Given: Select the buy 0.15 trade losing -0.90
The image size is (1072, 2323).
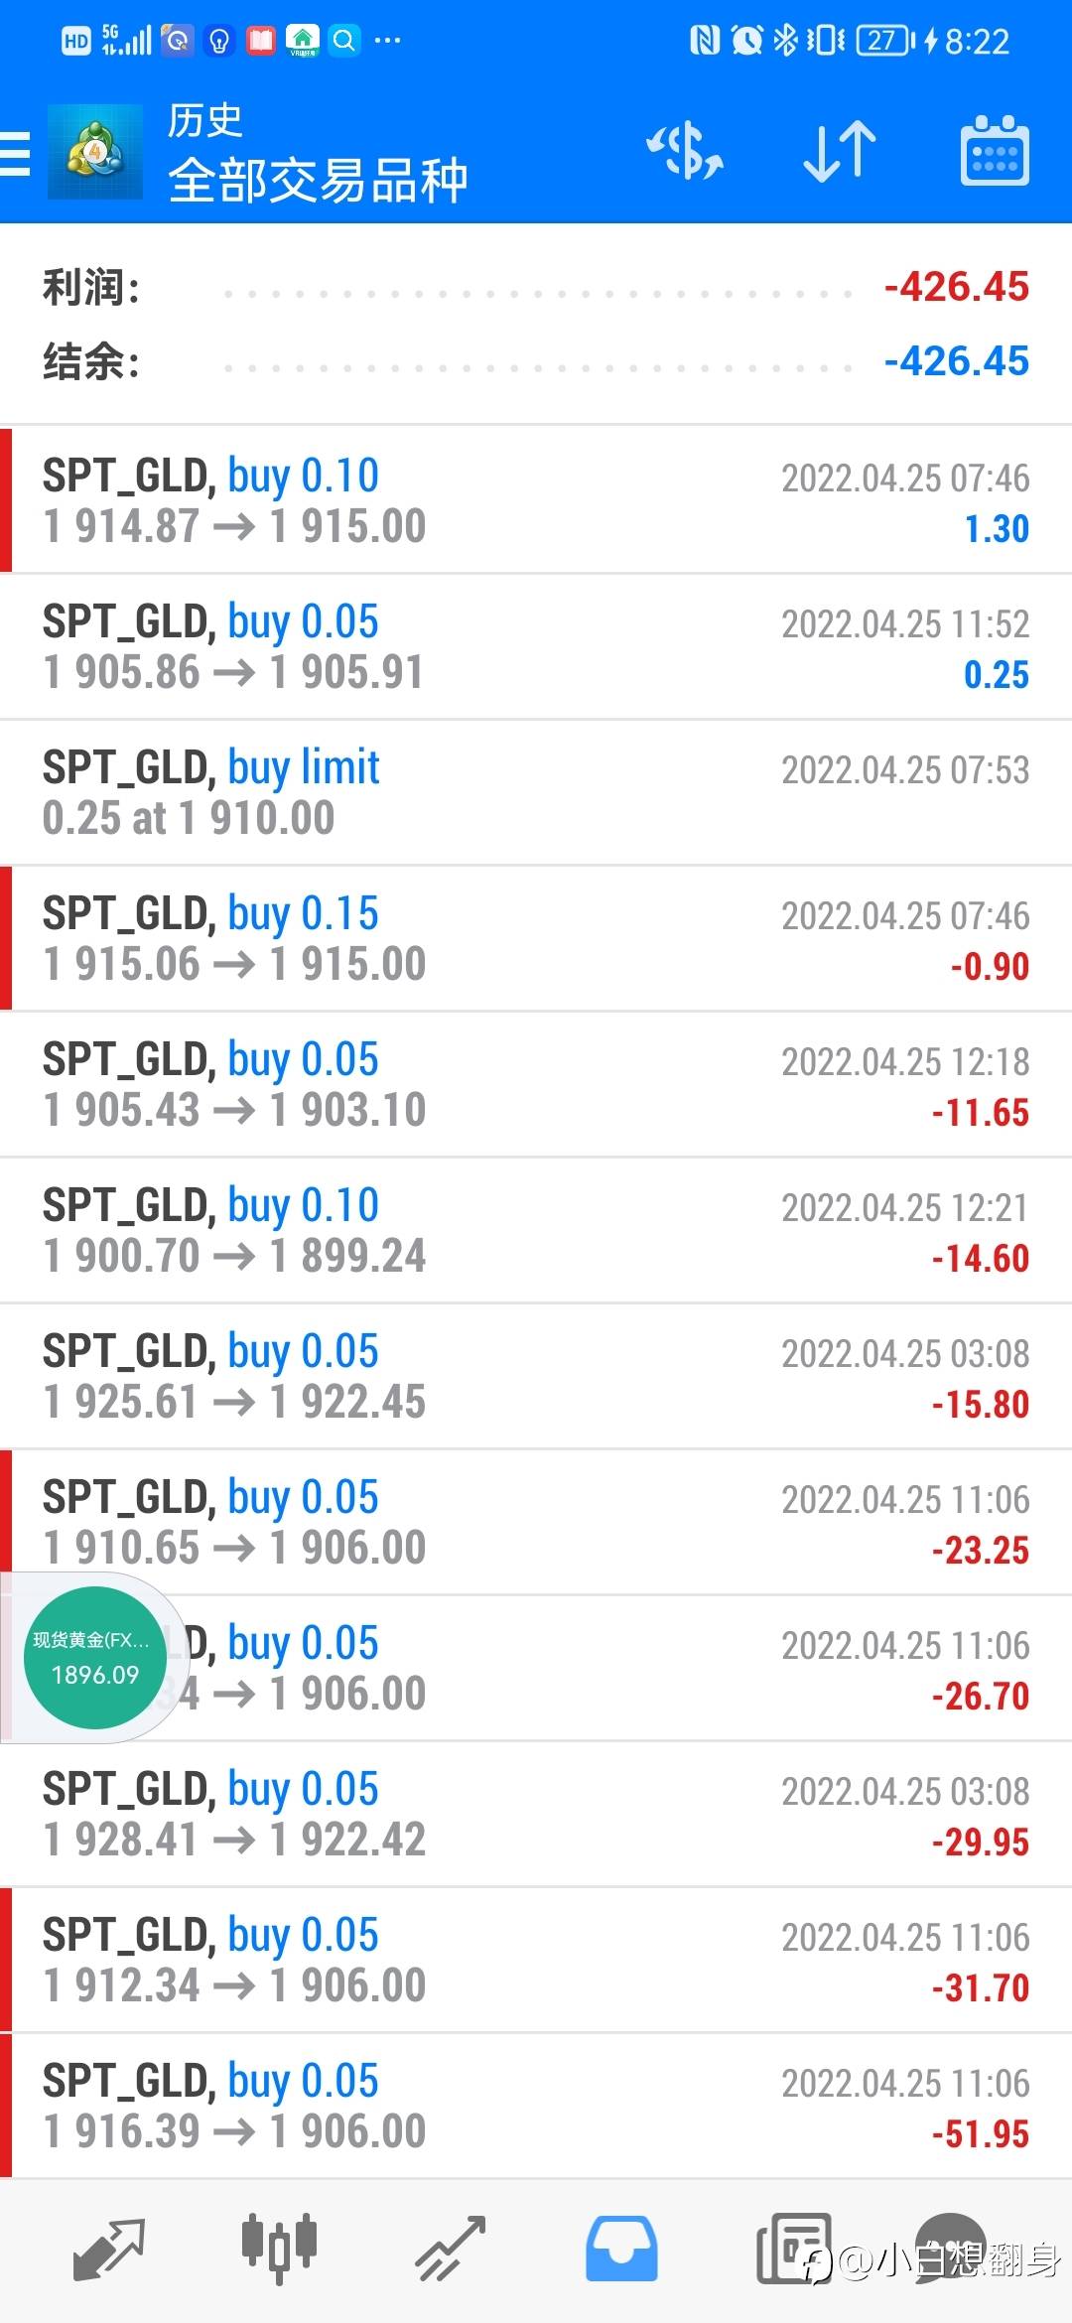Looking at the screenshot, I should 536,938.
